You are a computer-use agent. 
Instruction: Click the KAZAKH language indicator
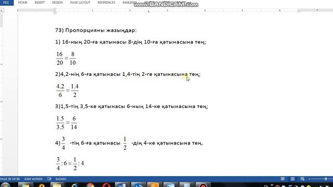point(61,179)
